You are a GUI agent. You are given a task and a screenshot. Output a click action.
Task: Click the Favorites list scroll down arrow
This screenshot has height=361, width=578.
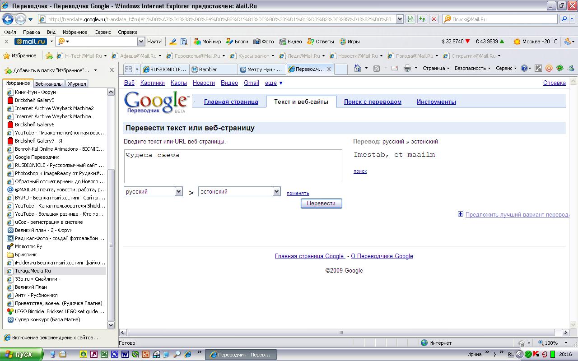click(111, 324)
